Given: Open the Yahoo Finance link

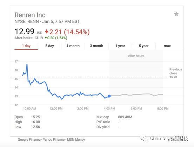Looking at the screenshot, I should click(54, 140).
